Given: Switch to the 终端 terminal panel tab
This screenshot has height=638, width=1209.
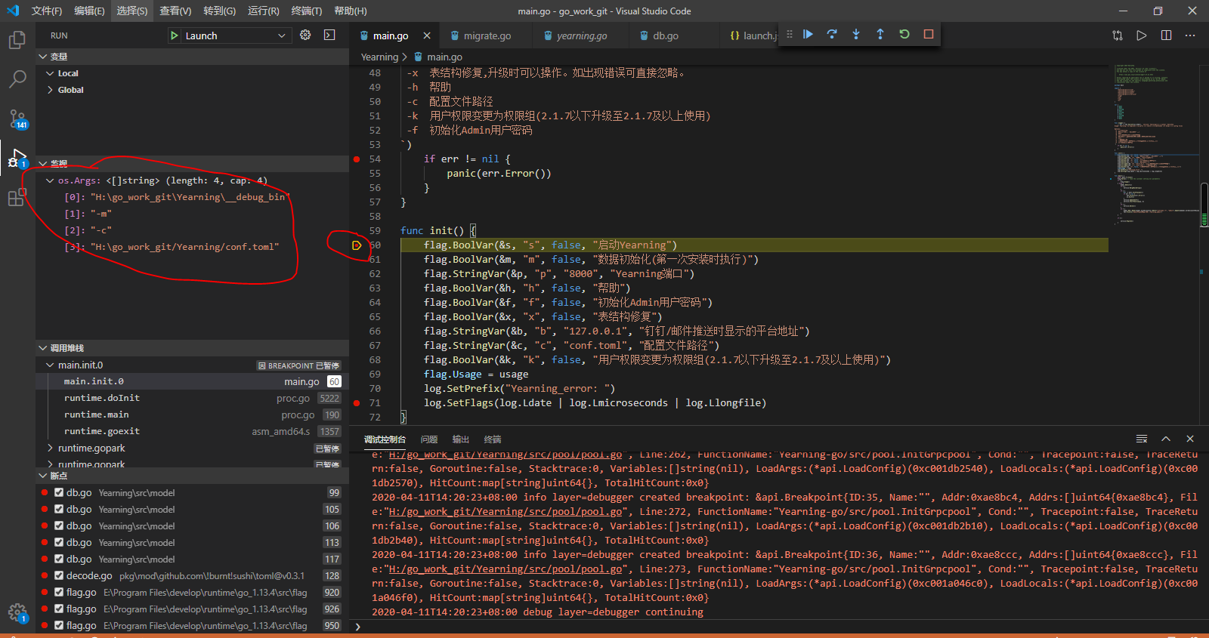Looking at the screenshot, I should (x=493, y=439).
